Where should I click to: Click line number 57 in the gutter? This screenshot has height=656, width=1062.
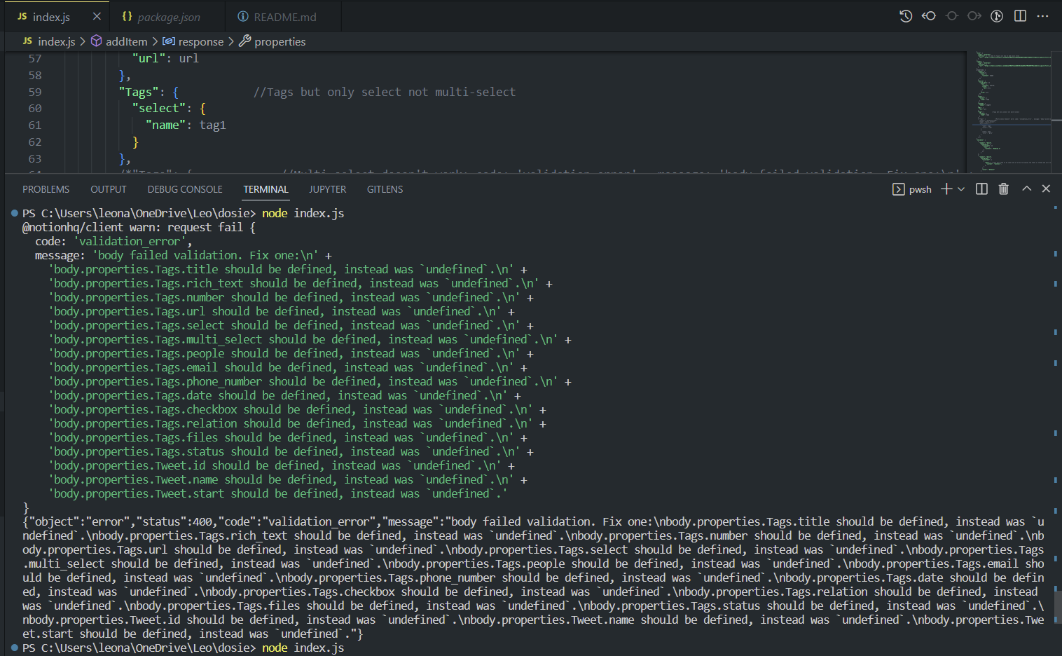click(35, 58)
